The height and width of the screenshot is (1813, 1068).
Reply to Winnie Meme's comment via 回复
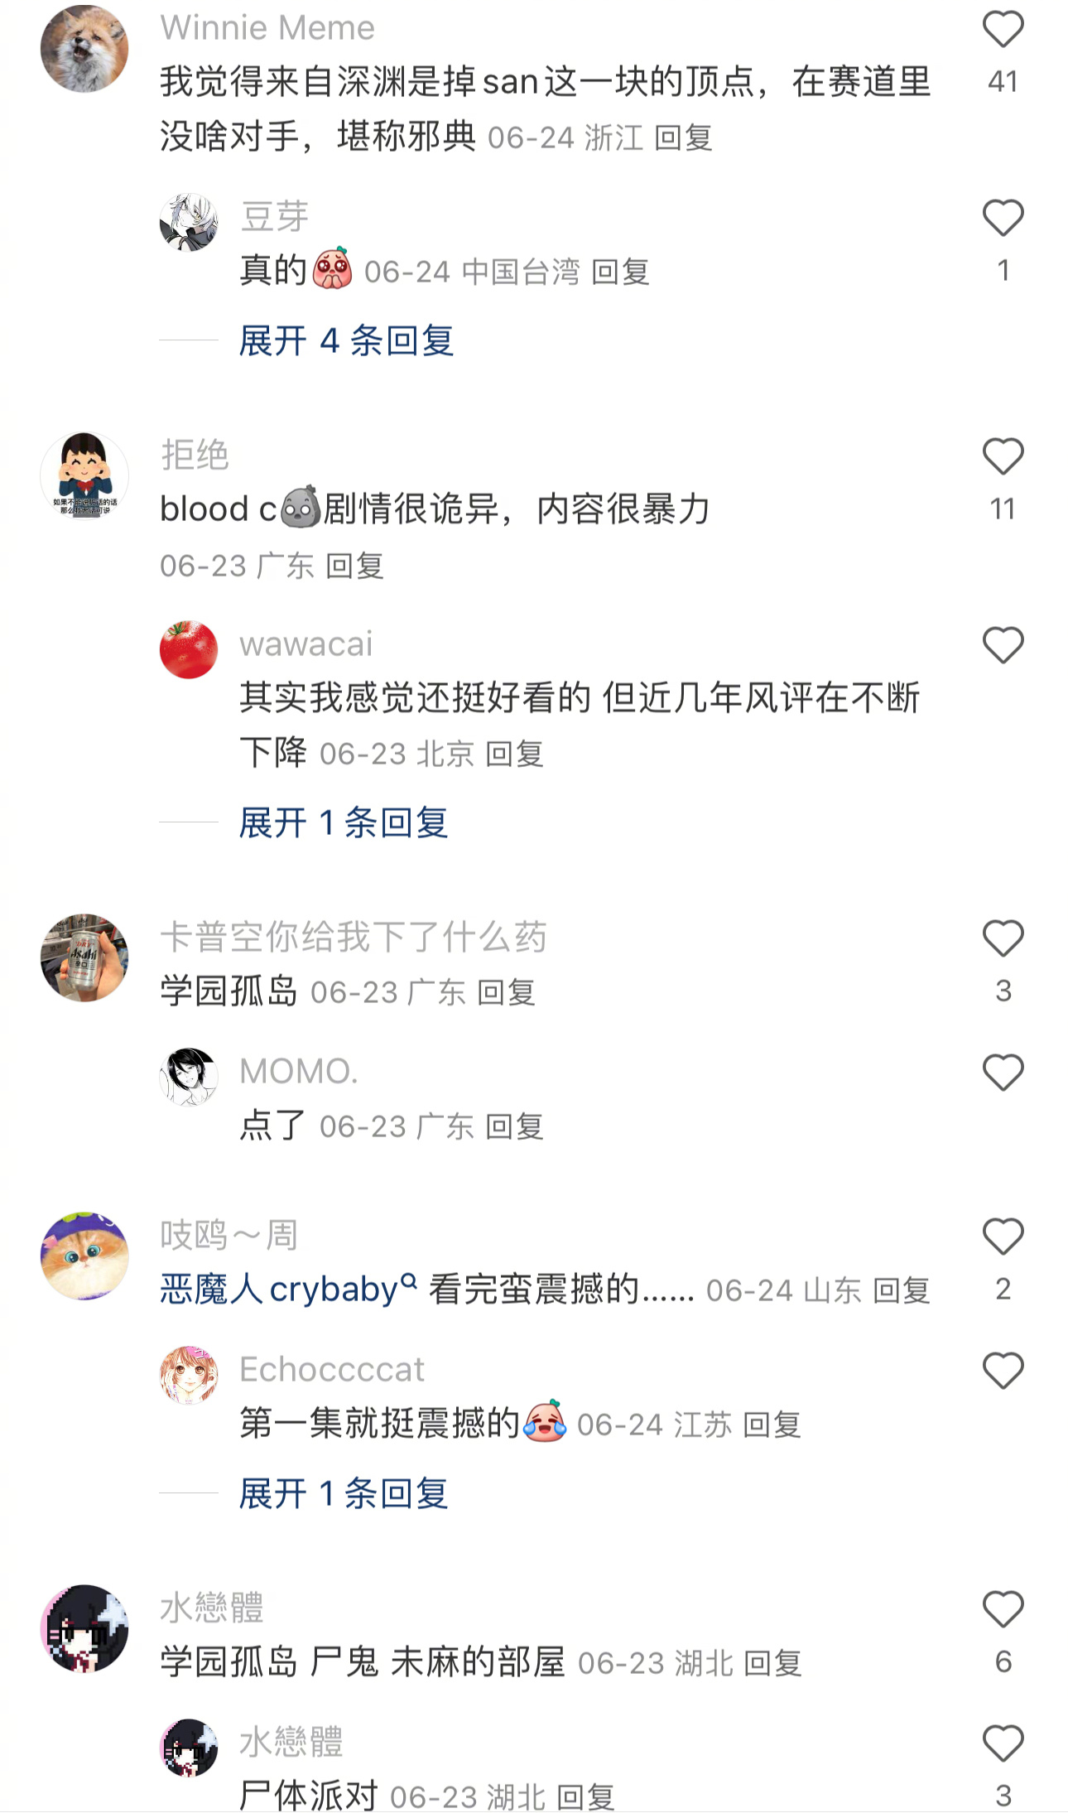pyautogui.click(x=683, y=137)
